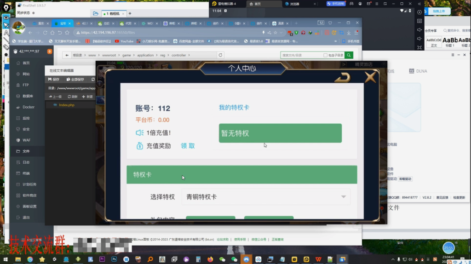
Task: Select 文件 in the panel sidebar
Action: coord(26,151)
